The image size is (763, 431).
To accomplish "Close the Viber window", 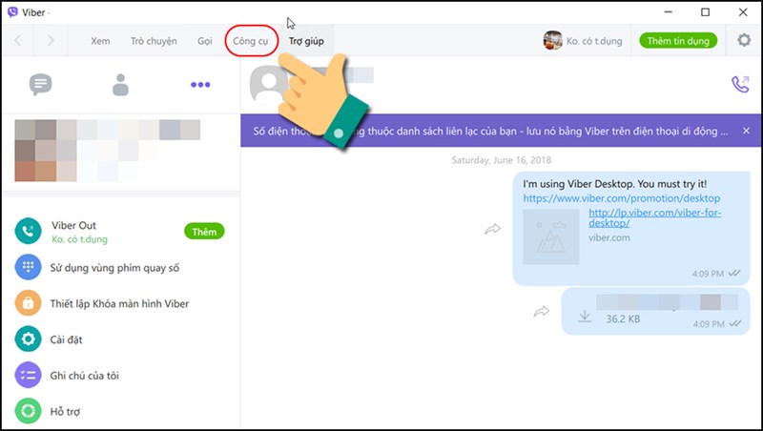I will pos(743,12).
